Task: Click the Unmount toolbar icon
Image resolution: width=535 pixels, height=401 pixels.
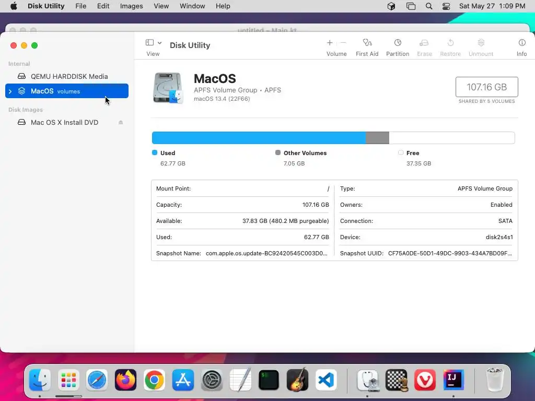Action: tap(481, 43)
